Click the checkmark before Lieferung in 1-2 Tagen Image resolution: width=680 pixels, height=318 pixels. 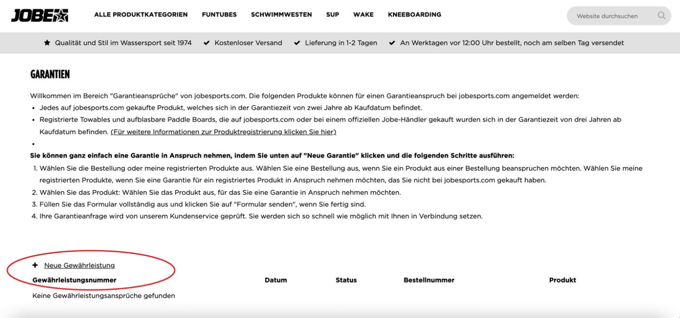coord(297,43)
